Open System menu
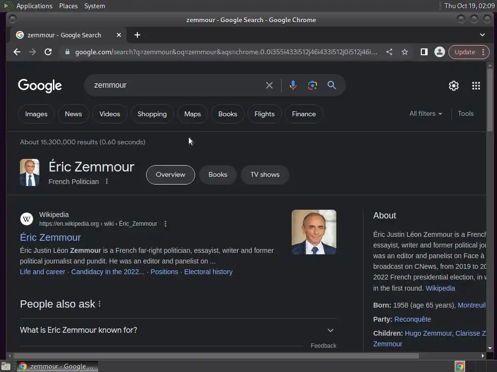This screenshot has height=372, width=497. (x=95, y=6)
